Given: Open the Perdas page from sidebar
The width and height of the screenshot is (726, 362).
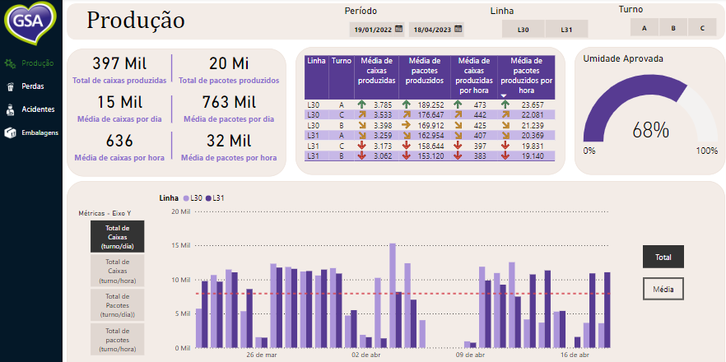Looking at the screenshot, I should coord(33,86).
